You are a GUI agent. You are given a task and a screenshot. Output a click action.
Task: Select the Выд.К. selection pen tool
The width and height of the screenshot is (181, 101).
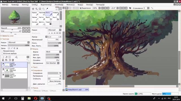coord(49,19)
